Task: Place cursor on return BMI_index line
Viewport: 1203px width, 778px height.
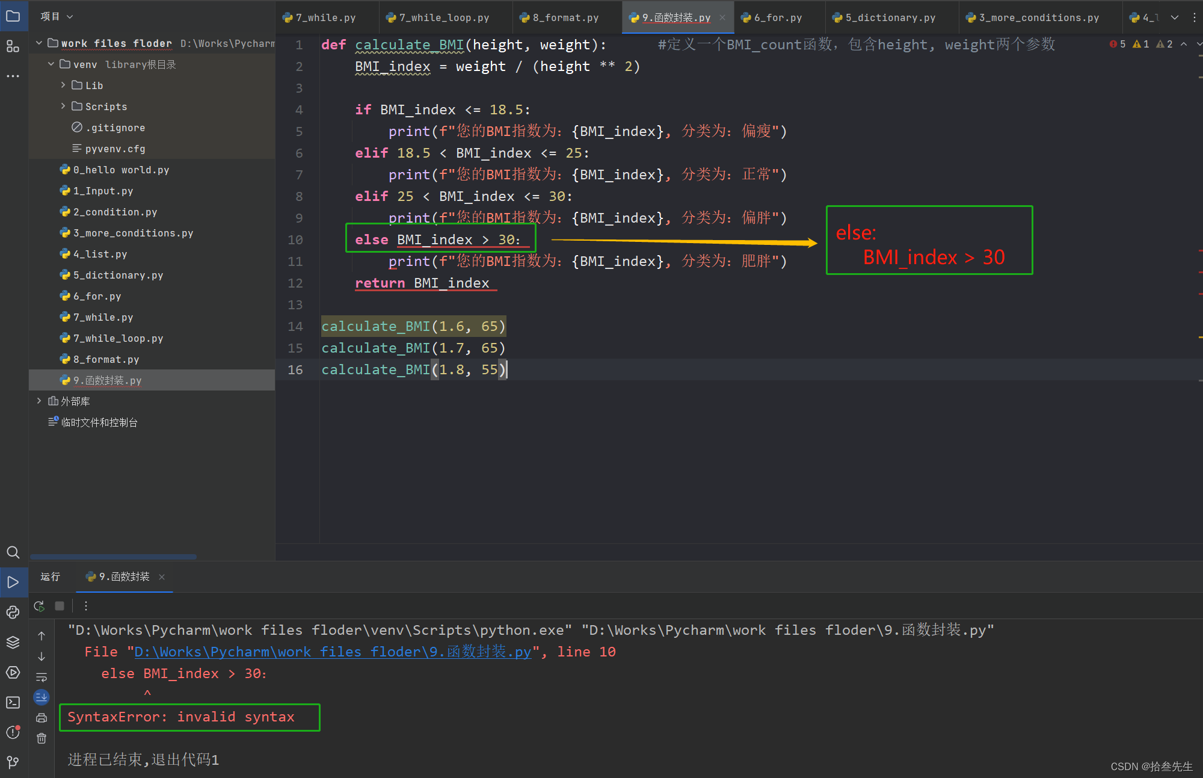Action: click(422, 283)
